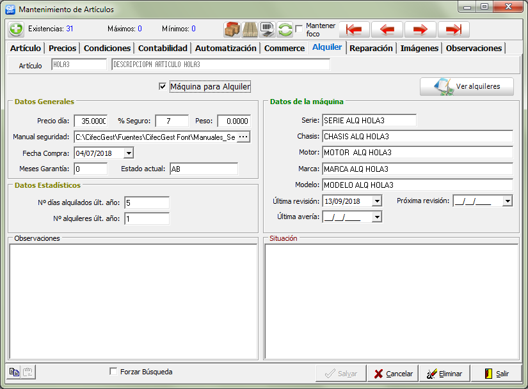
Task: Select the Alquiler tab
Action: [x=327, y=47]
